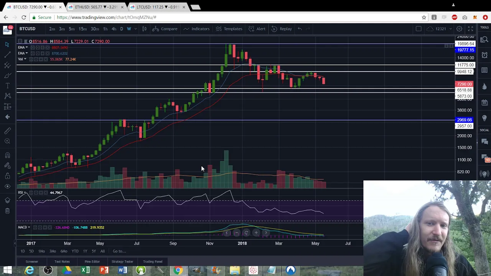Click the Compare button

[165, 29]
